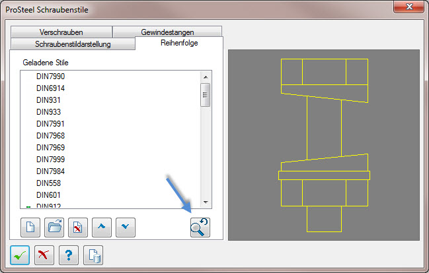Select DIN7969 in the list
Screen dimensions: 429x273
pyautogui.click(x=51, y=148)
